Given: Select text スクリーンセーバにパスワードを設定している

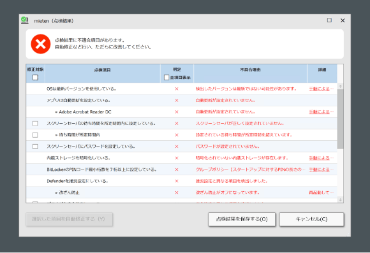Looking at the screenshot, I should coord(91,147).
